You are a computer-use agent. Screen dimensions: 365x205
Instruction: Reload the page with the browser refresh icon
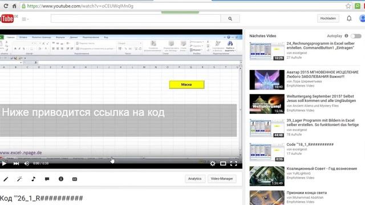6,6
